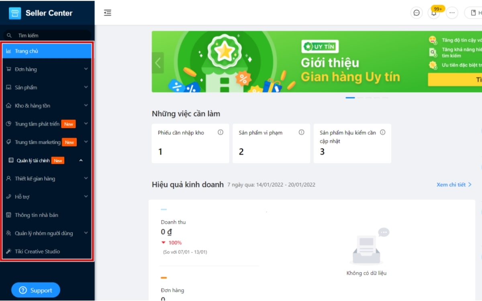Select the first banner carousel indicator

(350, 98)
